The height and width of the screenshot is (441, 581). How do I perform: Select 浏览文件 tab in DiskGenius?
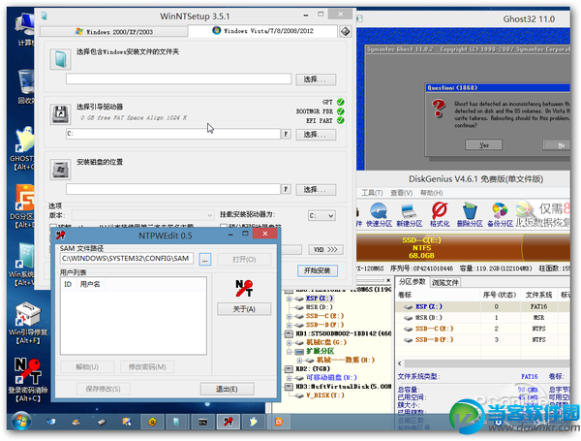[x=445, y=283]
